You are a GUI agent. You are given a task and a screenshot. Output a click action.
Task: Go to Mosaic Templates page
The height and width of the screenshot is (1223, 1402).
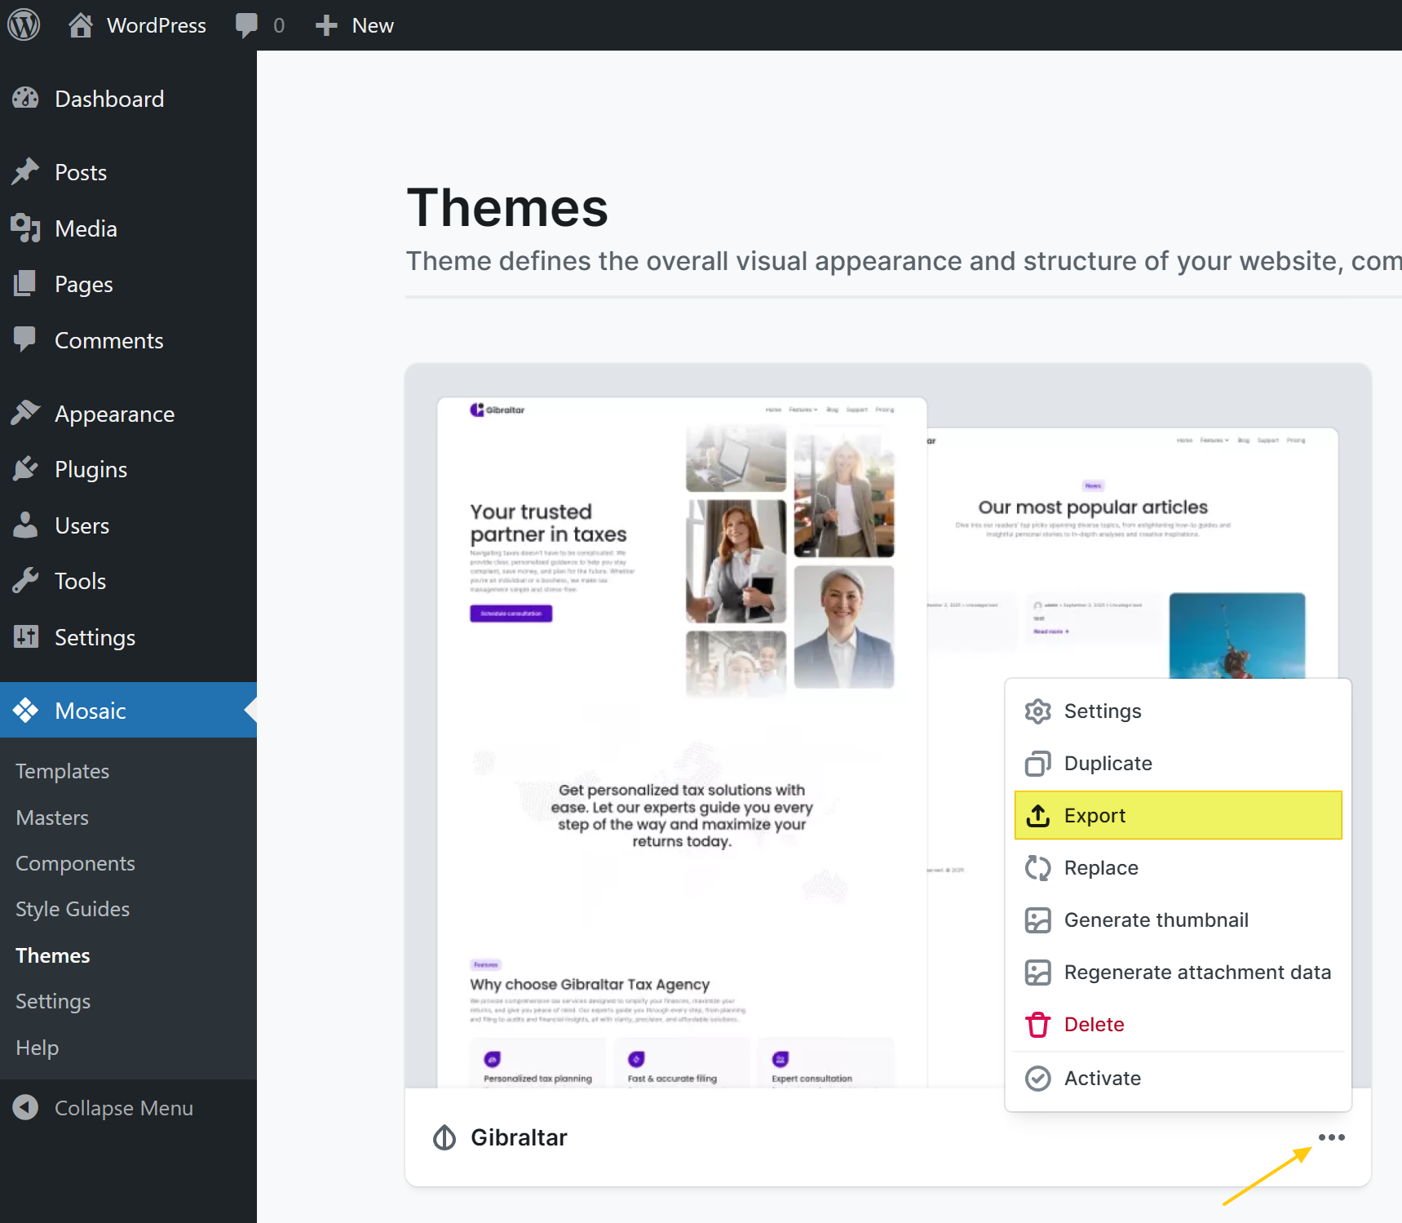click(x=62, y=771)
